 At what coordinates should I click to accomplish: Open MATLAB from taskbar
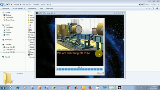click(x=76, y=88)
